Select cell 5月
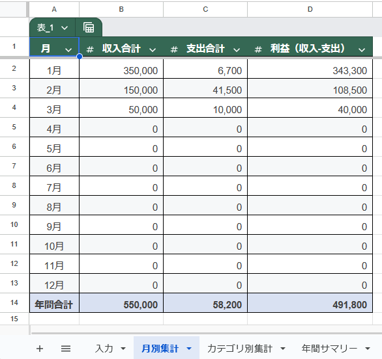This screenshot has height=359, width=382. [54, 147]
